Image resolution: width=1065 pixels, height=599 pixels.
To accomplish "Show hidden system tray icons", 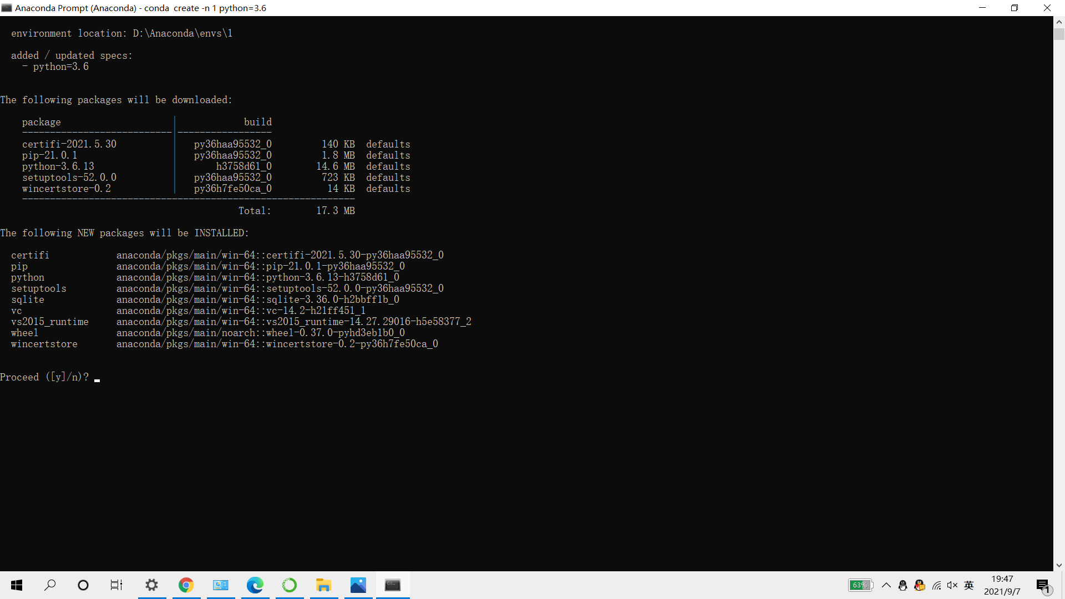I will 886,585.
